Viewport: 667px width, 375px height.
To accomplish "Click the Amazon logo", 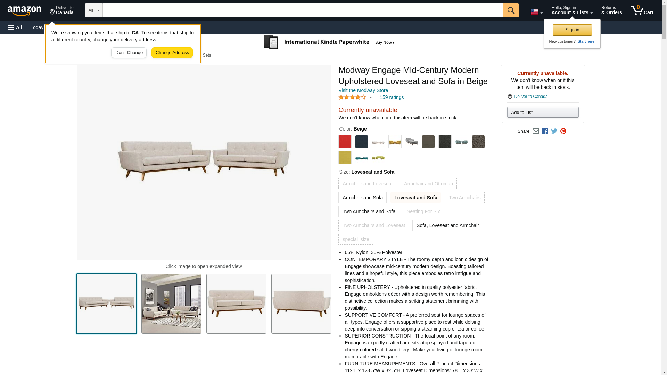I will [24, 11].
